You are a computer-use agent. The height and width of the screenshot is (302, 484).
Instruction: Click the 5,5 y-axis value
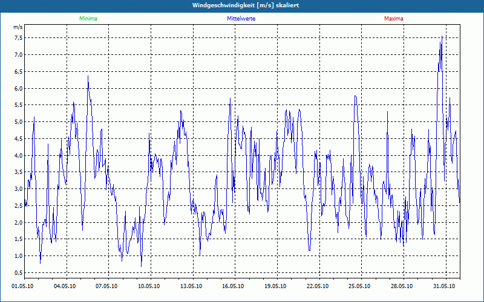(19, 105)
